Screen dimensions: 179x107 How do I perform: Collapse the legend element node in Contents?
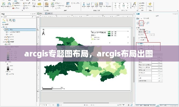3,42
